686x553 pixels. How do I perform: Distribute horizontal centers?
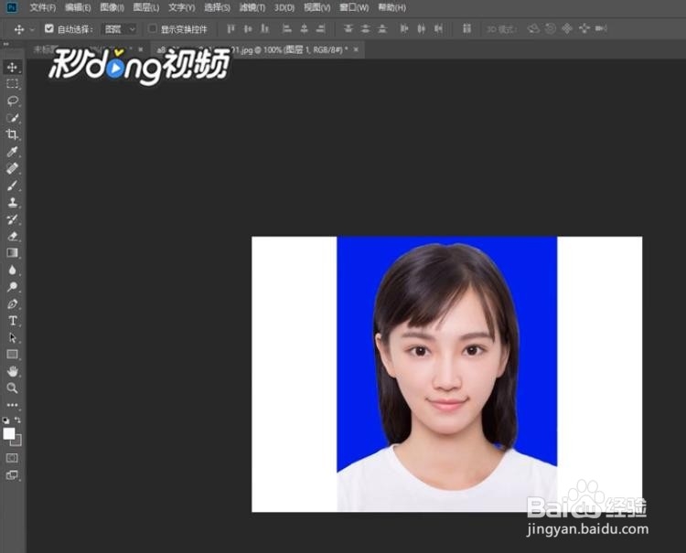[x=422, y=29]
